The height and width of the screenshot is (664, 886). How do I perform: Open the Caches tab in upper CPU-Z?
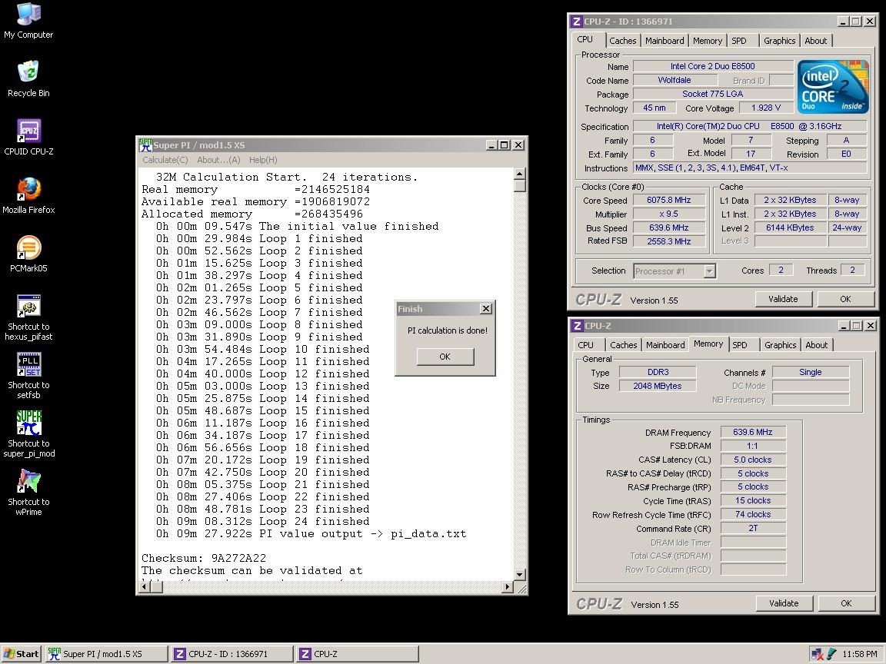pos(623,41)
